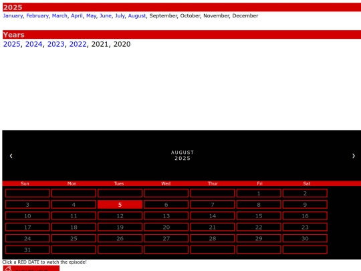Select calendar date 16
The width and height of the screenshot is (361, 271).
305,216
